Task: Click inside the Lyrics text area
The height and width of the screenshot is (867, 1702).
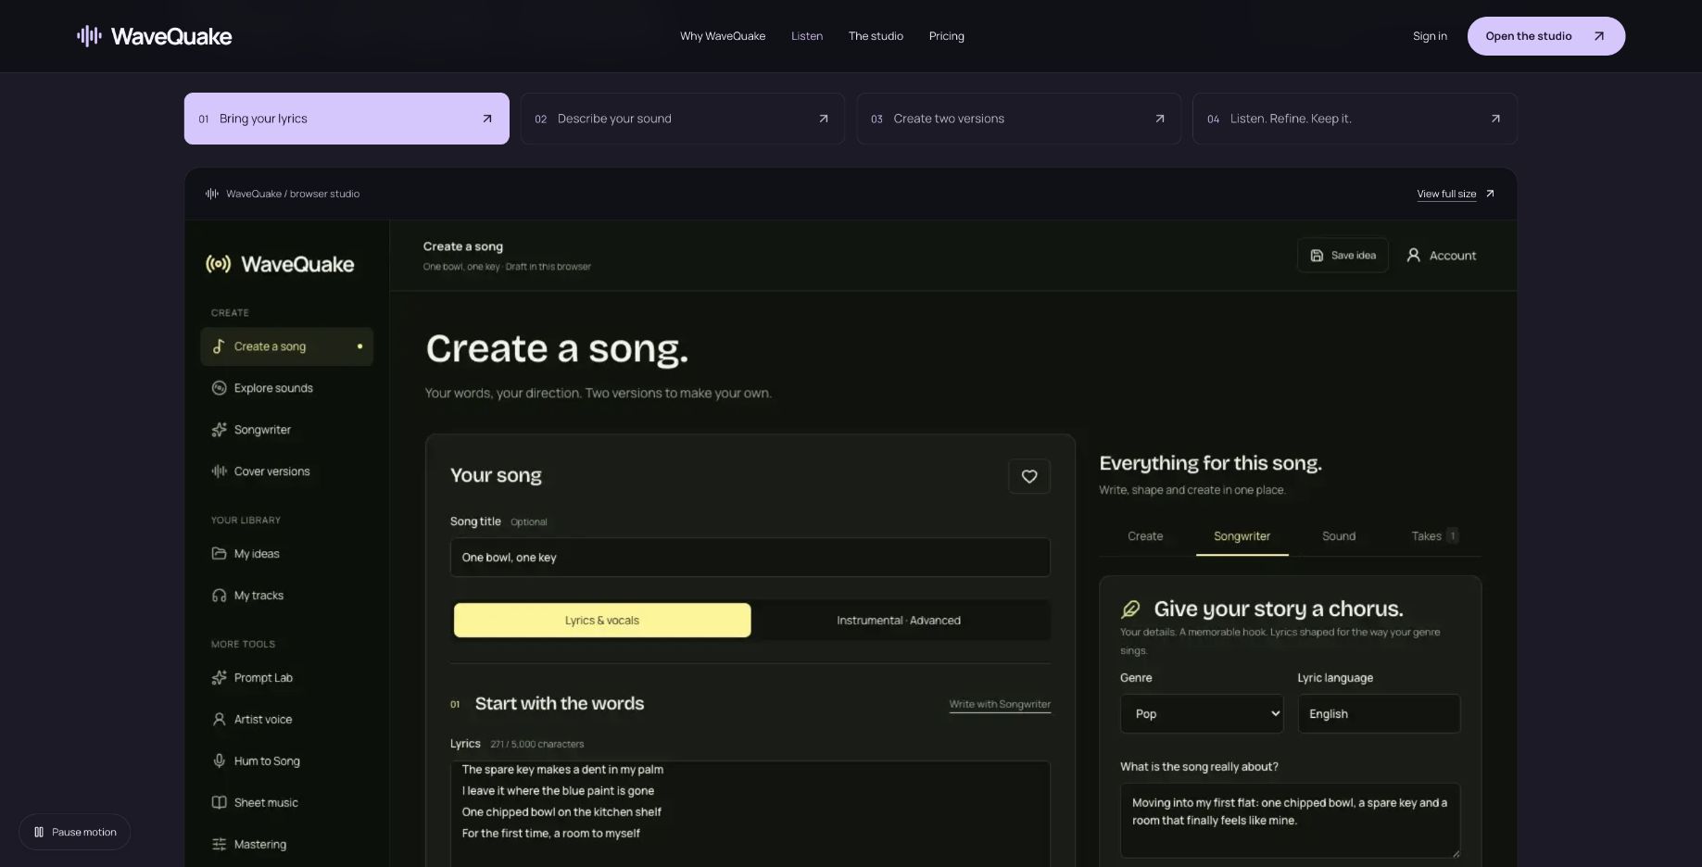Action: click(750, 813)
